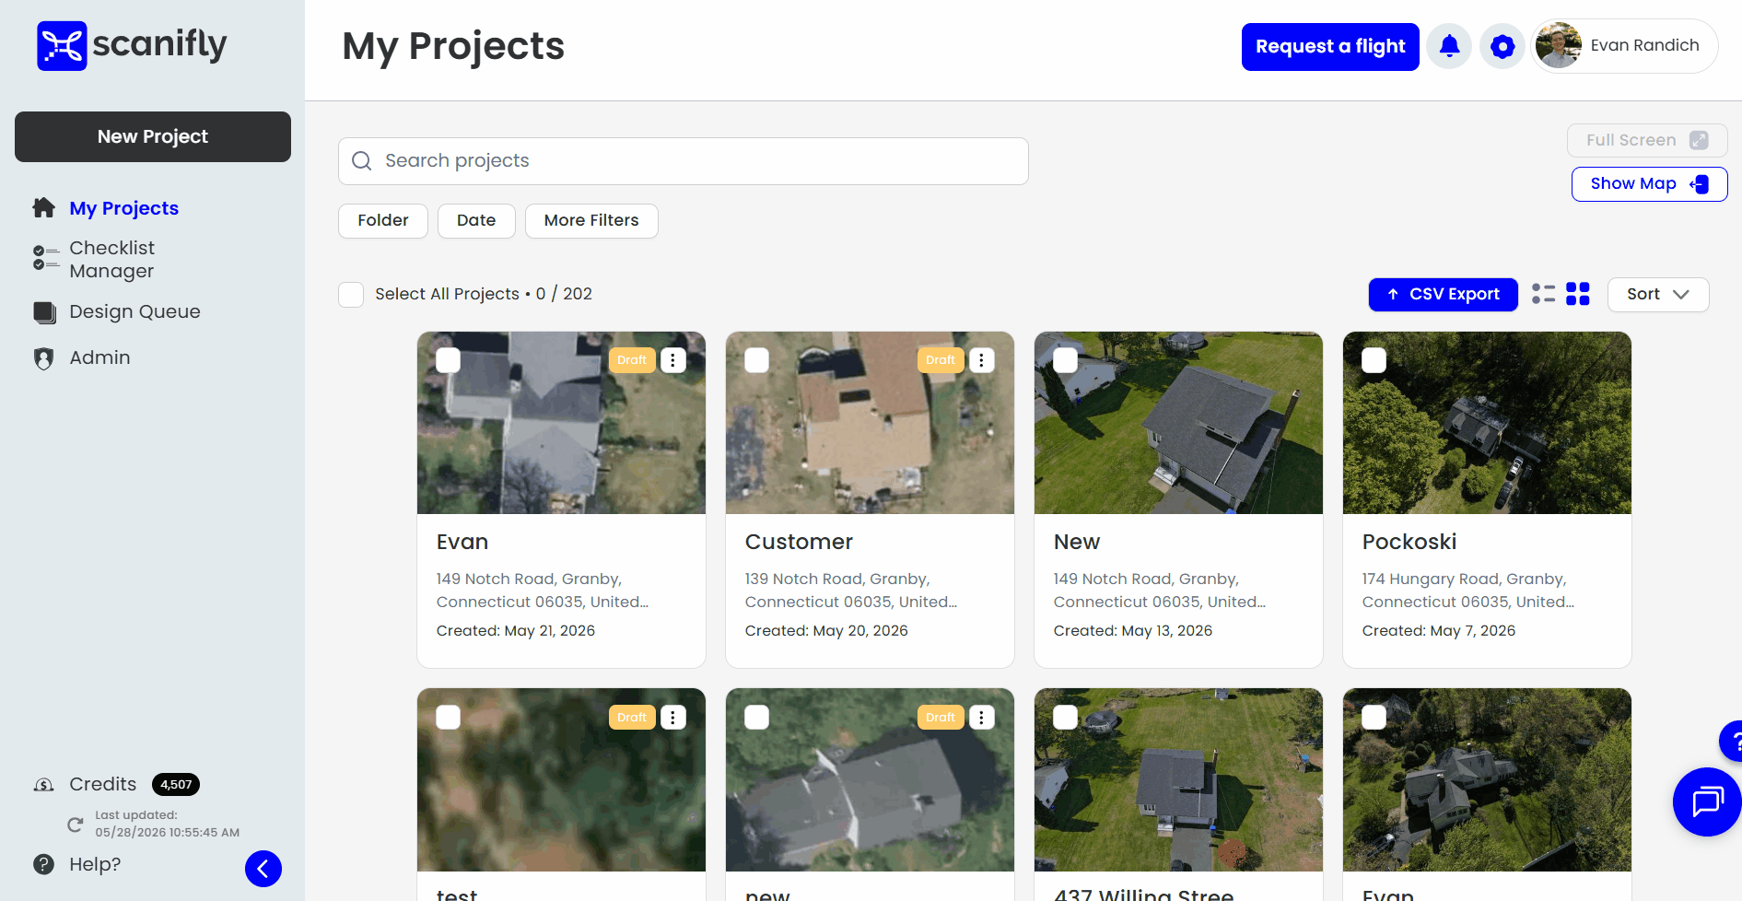The width and height of the screenshot is (1742, 901).
Task: Open Design Queue
Action: coord(134,312)
